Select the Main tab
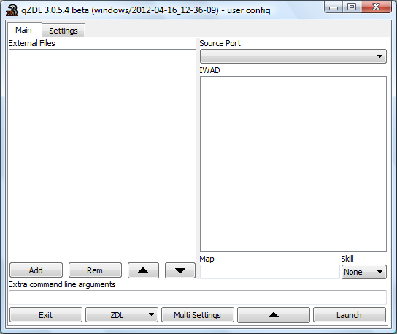The image size is (397, 334). coord(24,30)
